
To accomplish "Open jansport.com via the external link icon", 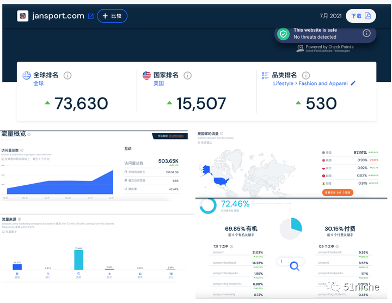I will pos(91,16).
